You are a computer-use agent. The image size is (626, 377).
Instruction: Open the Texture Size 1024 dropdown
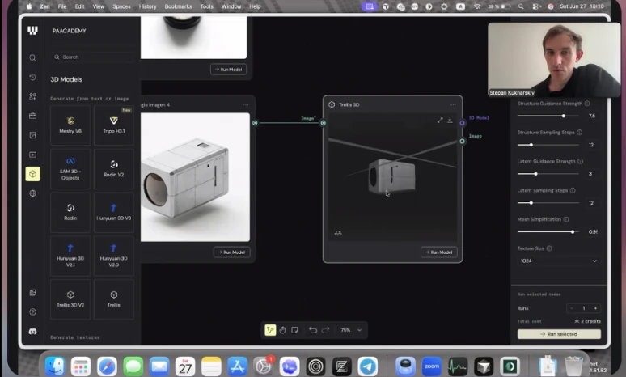tap(559, 261)
